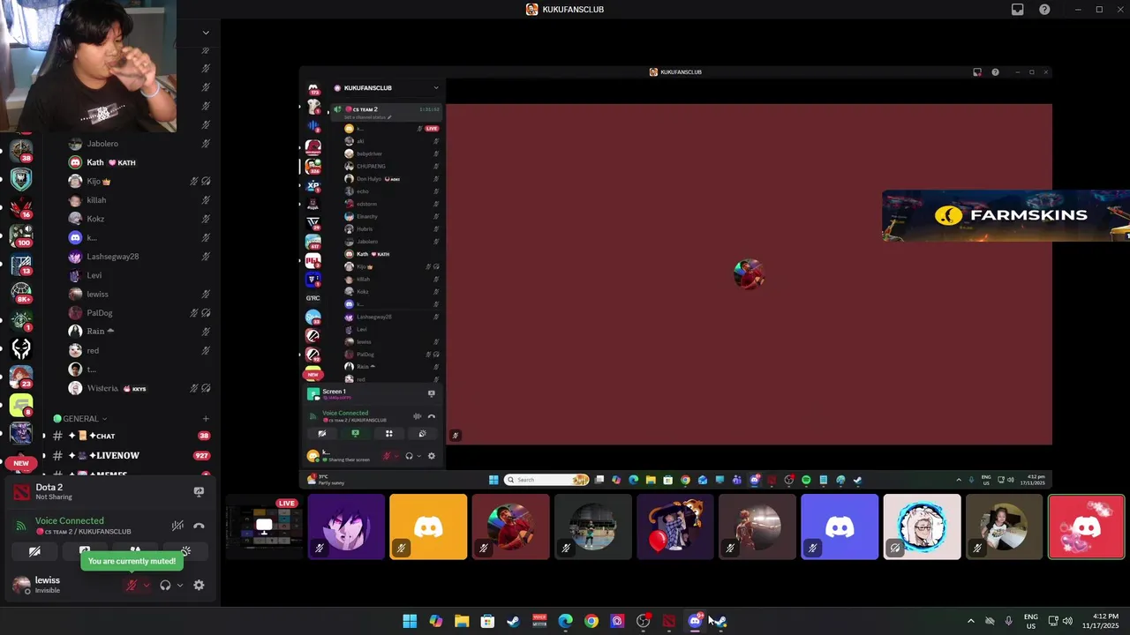Turn on camera in voice panel
Viewport: 1130px width, 635px height.
click(x=34, y=551)
